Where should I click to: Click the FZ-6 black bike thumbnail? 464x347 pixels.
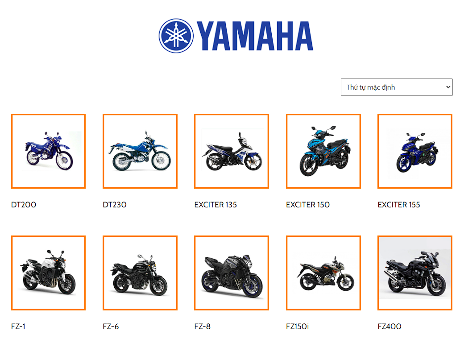pos(140,273)
